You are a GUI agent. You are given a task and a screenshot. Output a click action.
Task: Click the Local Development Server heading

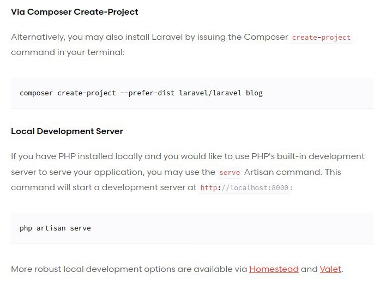(67, 131)
